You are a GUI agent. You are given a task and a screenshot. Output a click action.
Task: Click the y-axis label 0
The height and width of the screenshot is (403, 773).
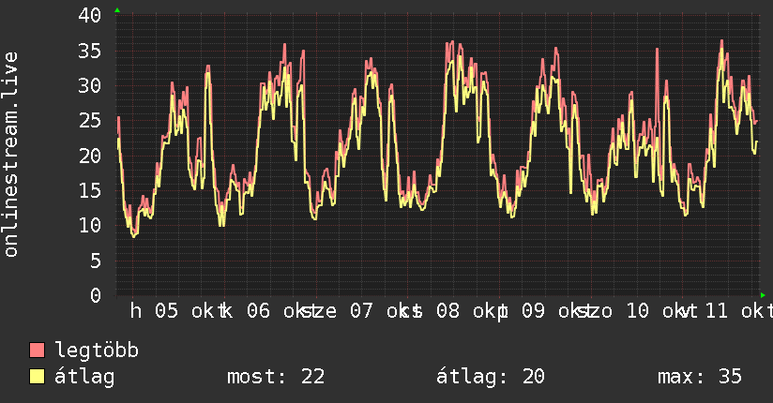(96, 295)
